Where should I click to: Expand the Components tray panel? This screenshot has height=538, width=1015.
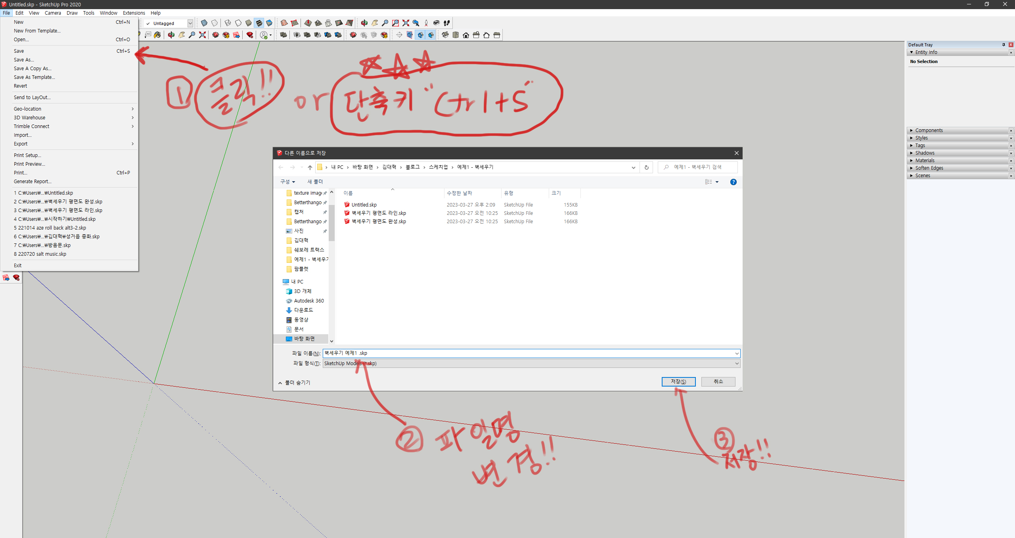(x=929, y=130)
